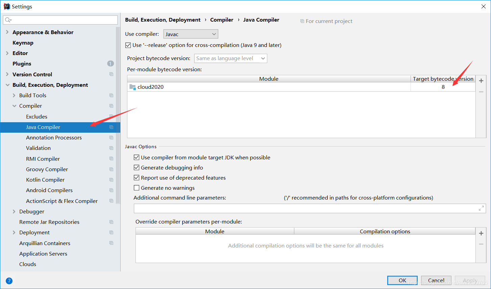
Task: Open the Use compiler Javac dropdown
Action: 191,34
